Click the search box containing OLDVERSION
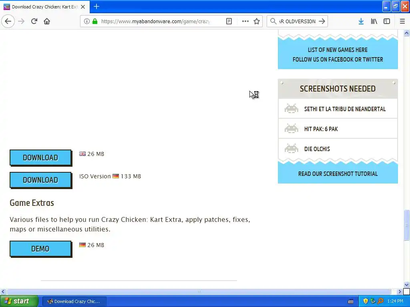The image size is (410, 307). pos(297,21)
